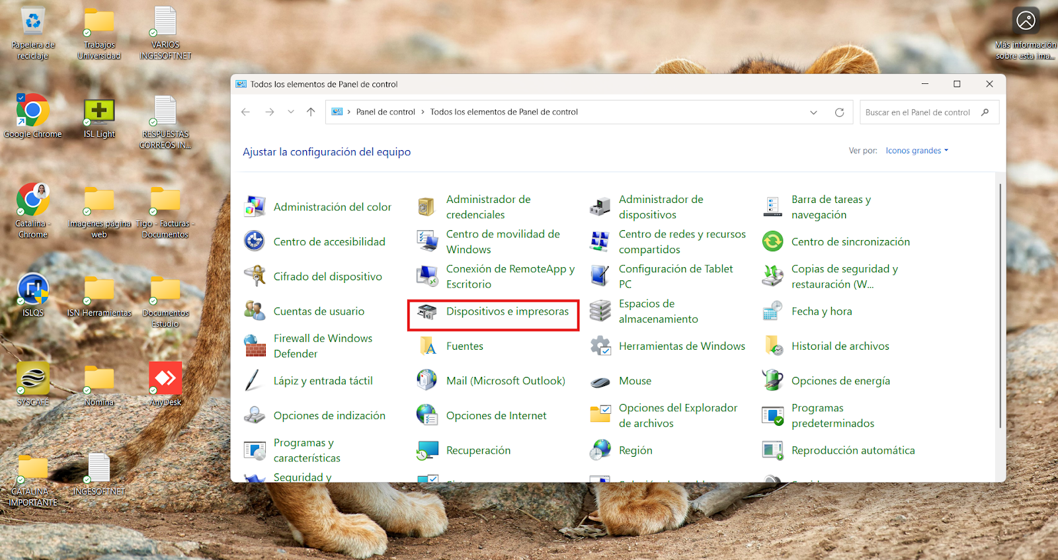This screenshot has height=560, width=1058.
Task: Click the Mouse settings icon
Action: (x=600, y=381)
